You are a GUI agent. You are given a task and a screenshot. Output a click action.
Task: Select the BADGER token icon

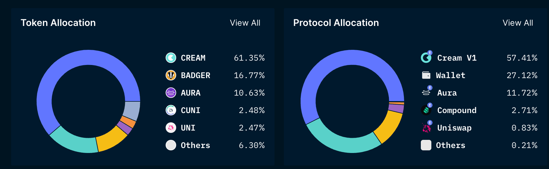(x=171, y=75)
